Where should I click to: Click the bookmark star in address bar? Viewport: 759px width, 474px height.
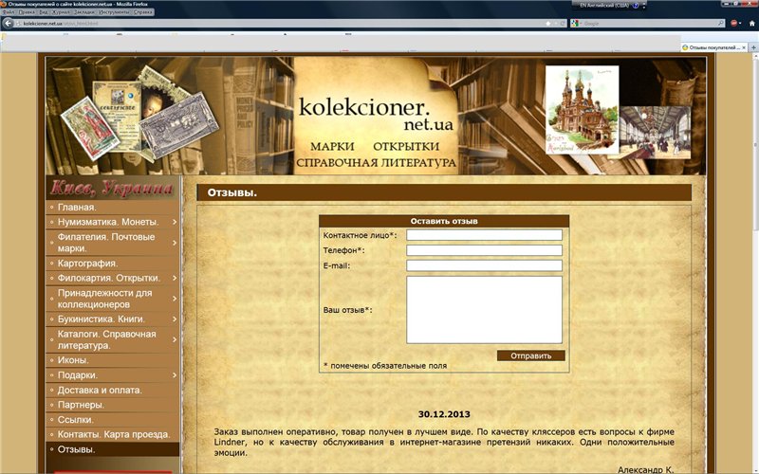(548, 23)
